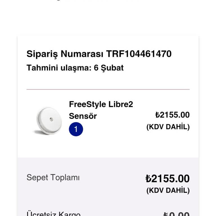This screenshot has width=216, height=216.
Task: Click the Sepet Toplamı label
Action: tap(53, 177)
